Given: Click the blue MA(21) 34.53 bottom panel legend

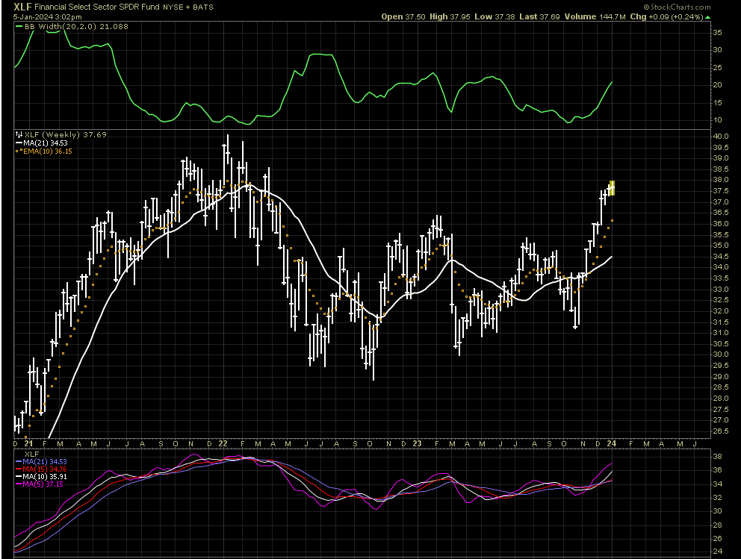Looking at the screenshot, I should click(45, 462).
